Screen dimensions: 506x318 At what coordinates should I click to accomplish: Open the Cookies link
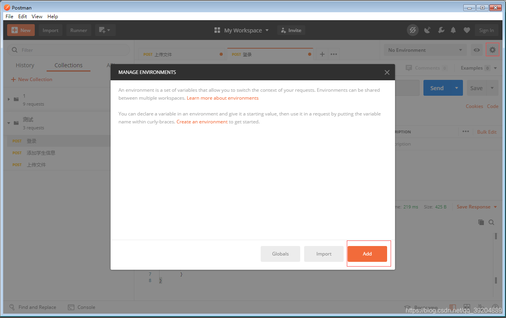tap(474, 106)
